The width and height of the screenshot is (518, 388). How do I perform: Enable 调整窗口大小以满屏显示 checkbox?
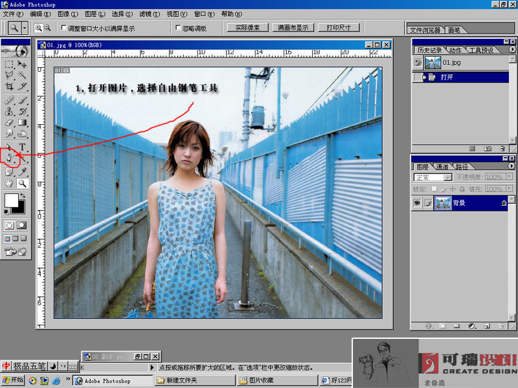pos(63,28)
